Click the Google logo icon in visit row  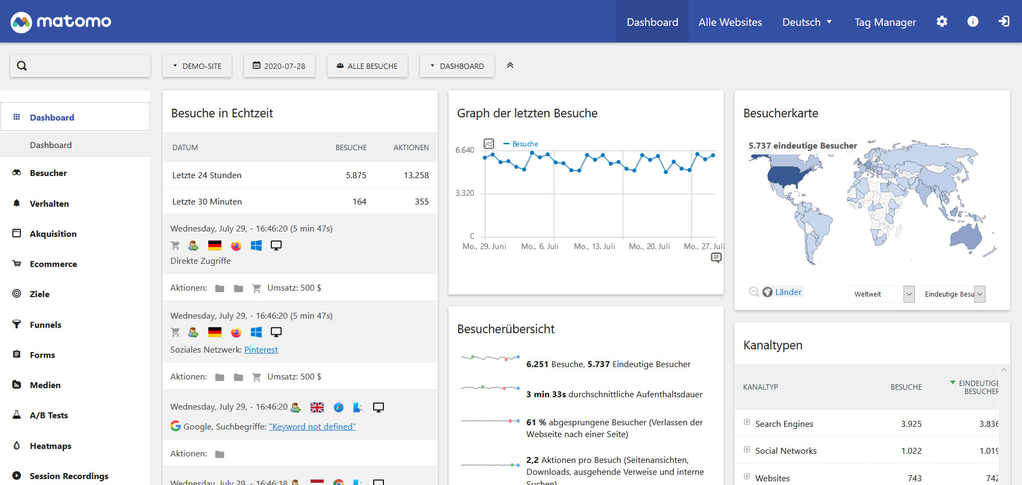(176, 426)
